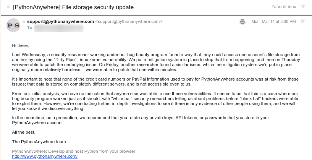Click "The PythonAnywhere team" signature line
Image resolution: width=312 pixels, height=160 pixels.
(x=36, y=142)
